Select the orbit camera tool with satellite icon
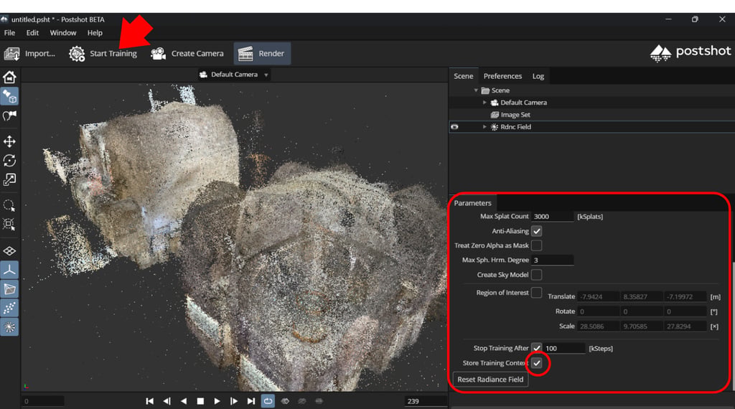735x409 pixels. [x=9, y=96]
